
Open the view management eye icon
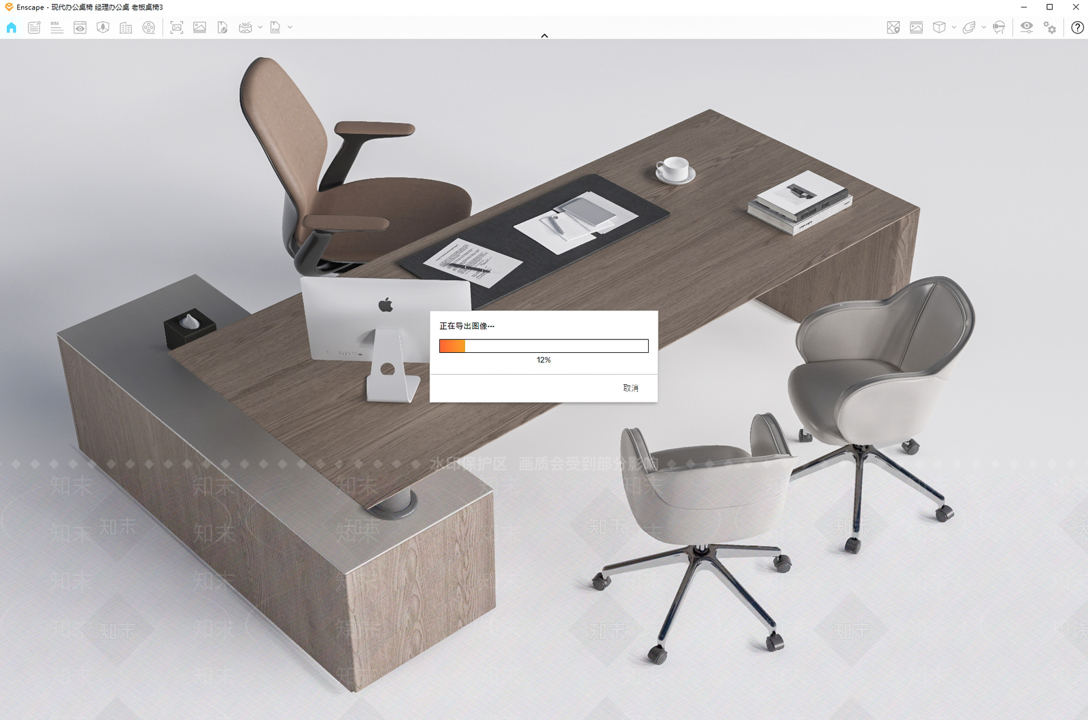[x=80, y=27]
